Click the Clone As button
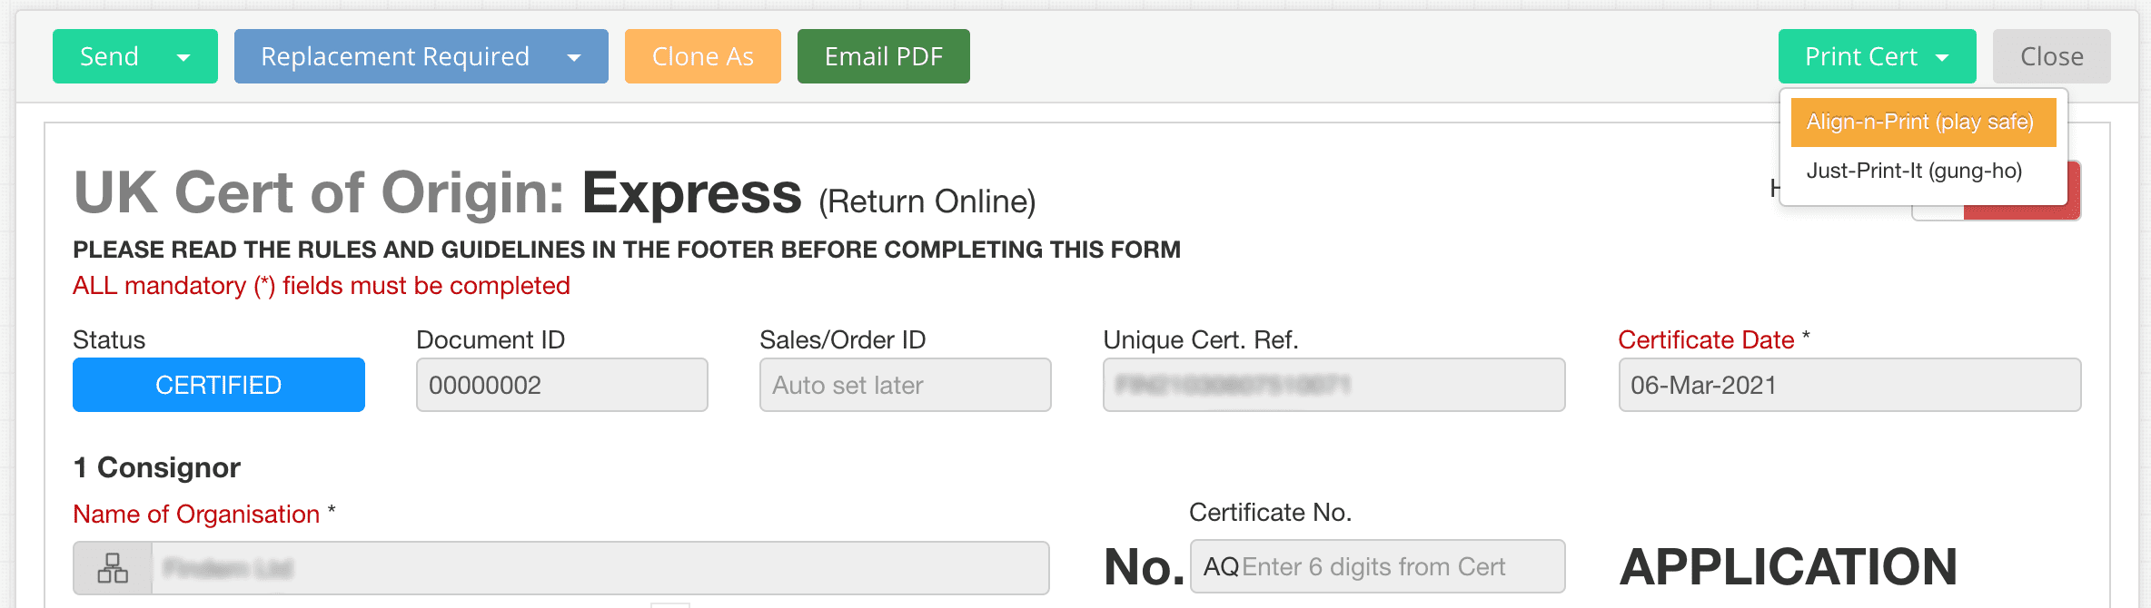Image resolution: width=2151 pixels, height=608 pixels. tap(703, 56)
